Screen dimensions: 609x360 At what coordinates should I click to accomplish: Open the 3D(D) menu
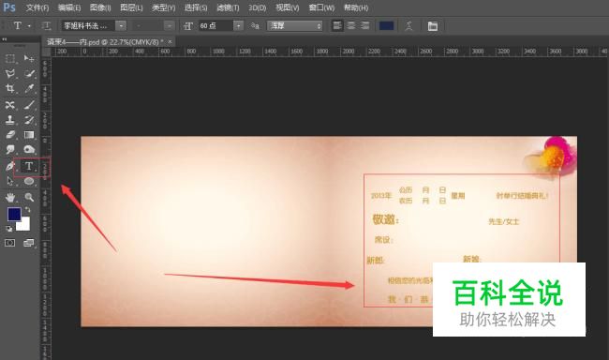[x=257, y=7]
